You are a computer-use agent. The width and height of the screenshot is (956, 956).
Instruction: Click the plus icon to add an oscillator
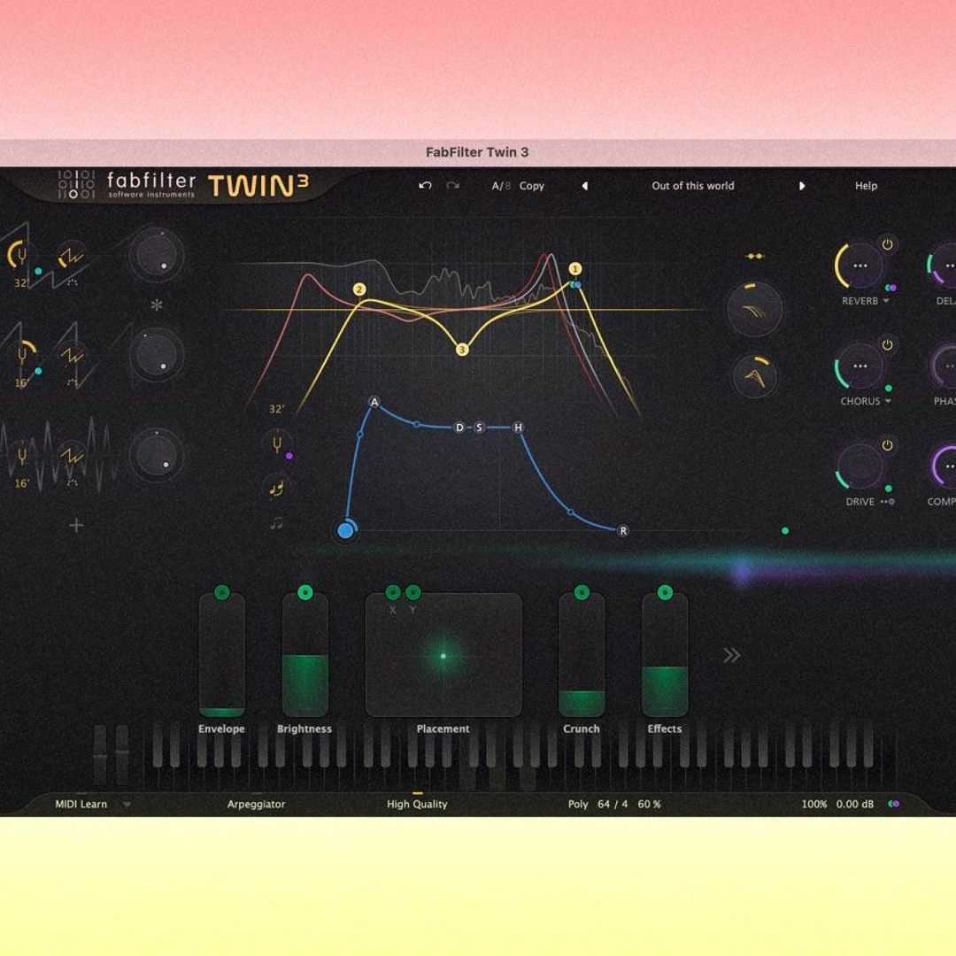click(x=76, y=524)
